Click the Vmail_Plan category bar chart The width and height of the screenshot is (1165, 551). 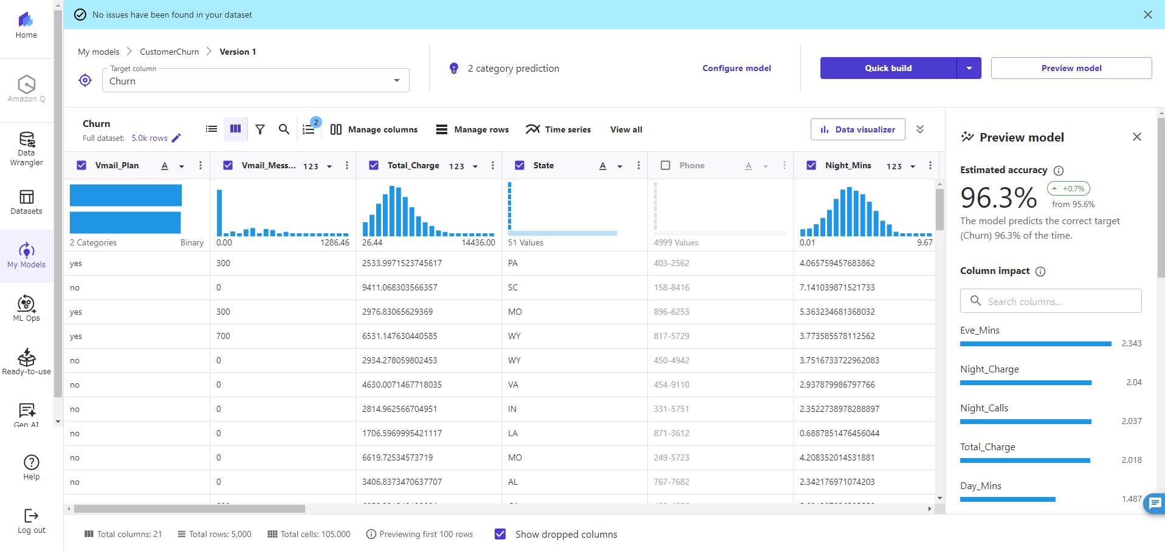(x=126, y=209)
